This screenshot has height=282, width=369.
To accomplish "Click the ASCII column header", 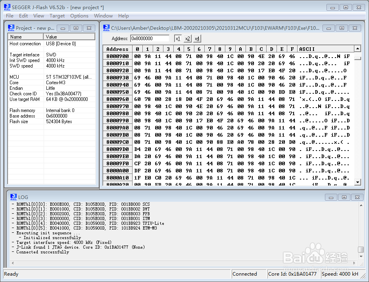I will pyautogui.click(x=326, y=49).
